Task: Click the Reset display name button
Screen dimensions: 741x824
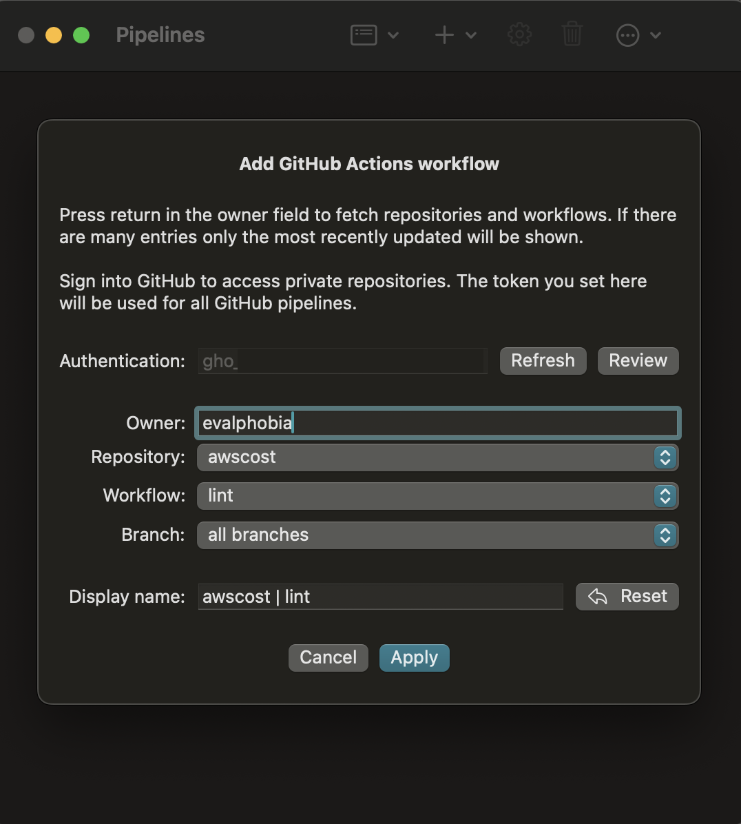Action: (x=627, y=597)
